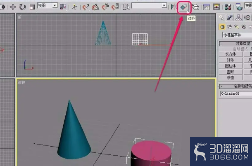Viewport: 252px width, 166px height.
Task: Open Material Editor spheres icon
Action: 228,7
